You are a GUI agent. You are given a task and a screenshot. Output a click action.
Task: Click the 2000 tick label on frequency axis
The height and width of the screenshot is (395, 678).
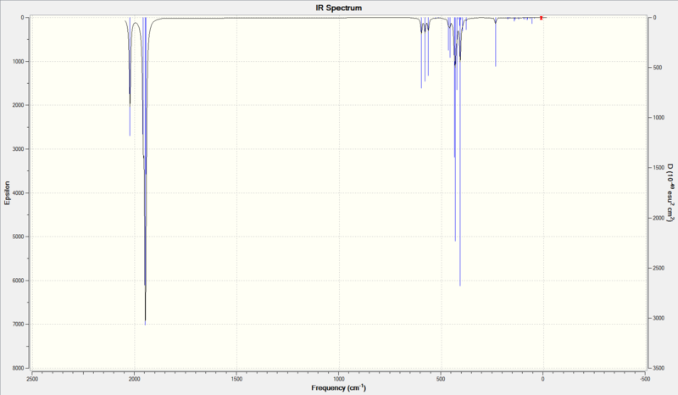[x=135, y=379]
